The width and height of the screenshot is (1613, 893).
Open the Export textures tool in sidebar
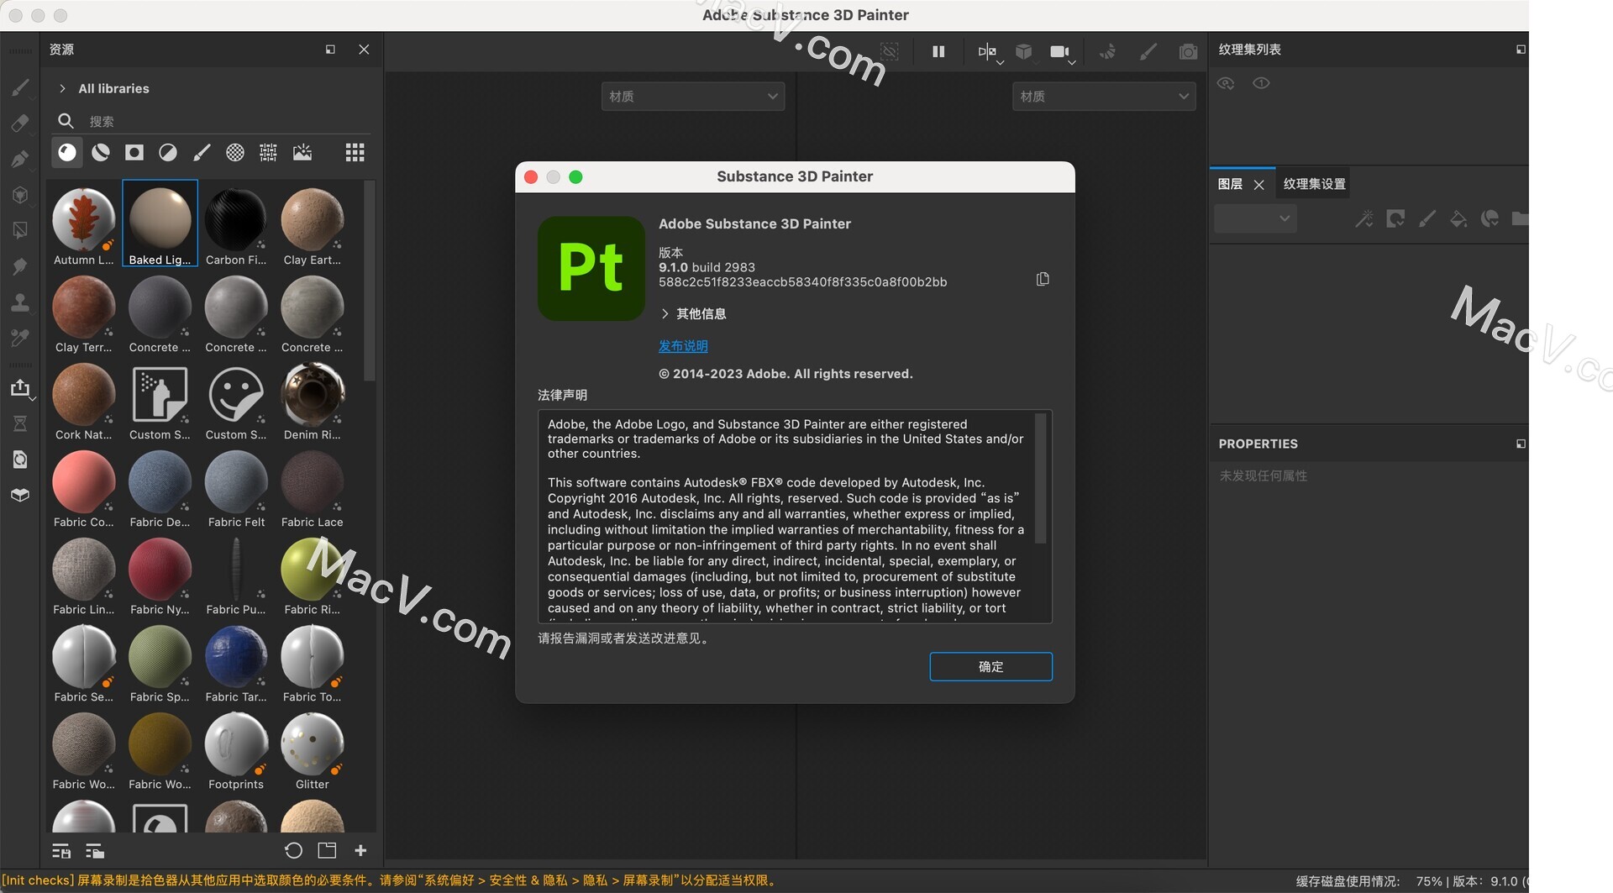click(x=20, y=388)
